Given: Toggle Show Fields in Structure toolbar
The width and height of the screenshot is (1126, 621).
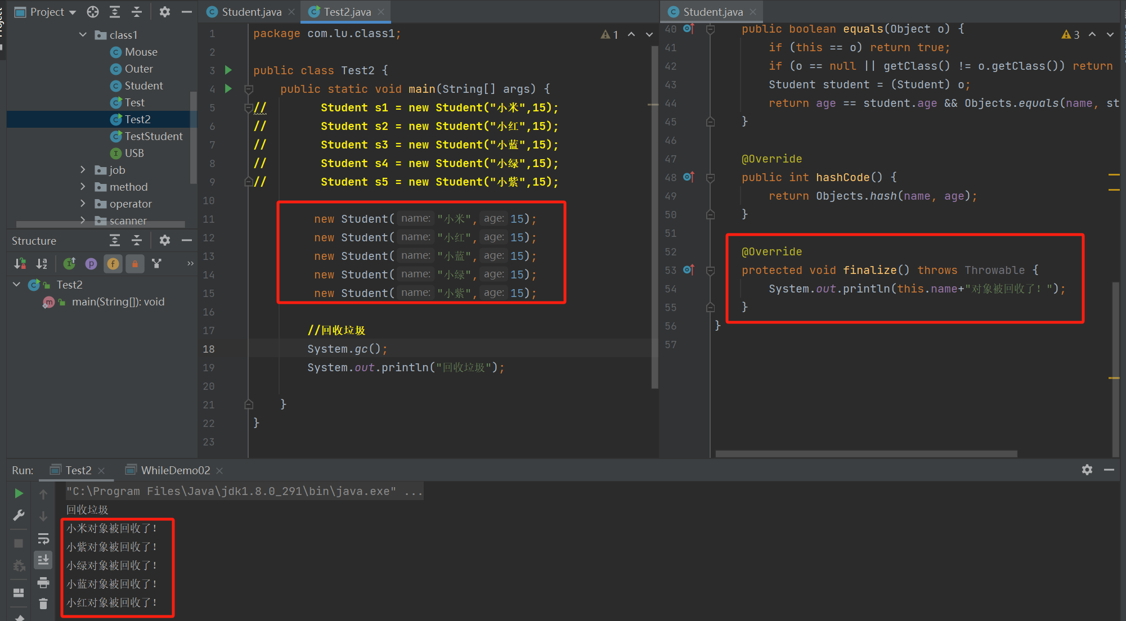Looking at the screenshot, I should 113,263.
